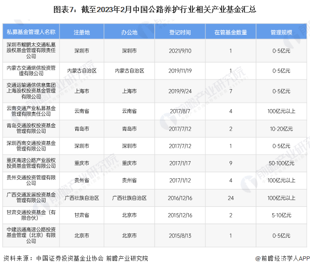Click the 前瞻经济学人APP logo icon in footer
Screen dimensions: 310x268
click(x=257, y=259)
